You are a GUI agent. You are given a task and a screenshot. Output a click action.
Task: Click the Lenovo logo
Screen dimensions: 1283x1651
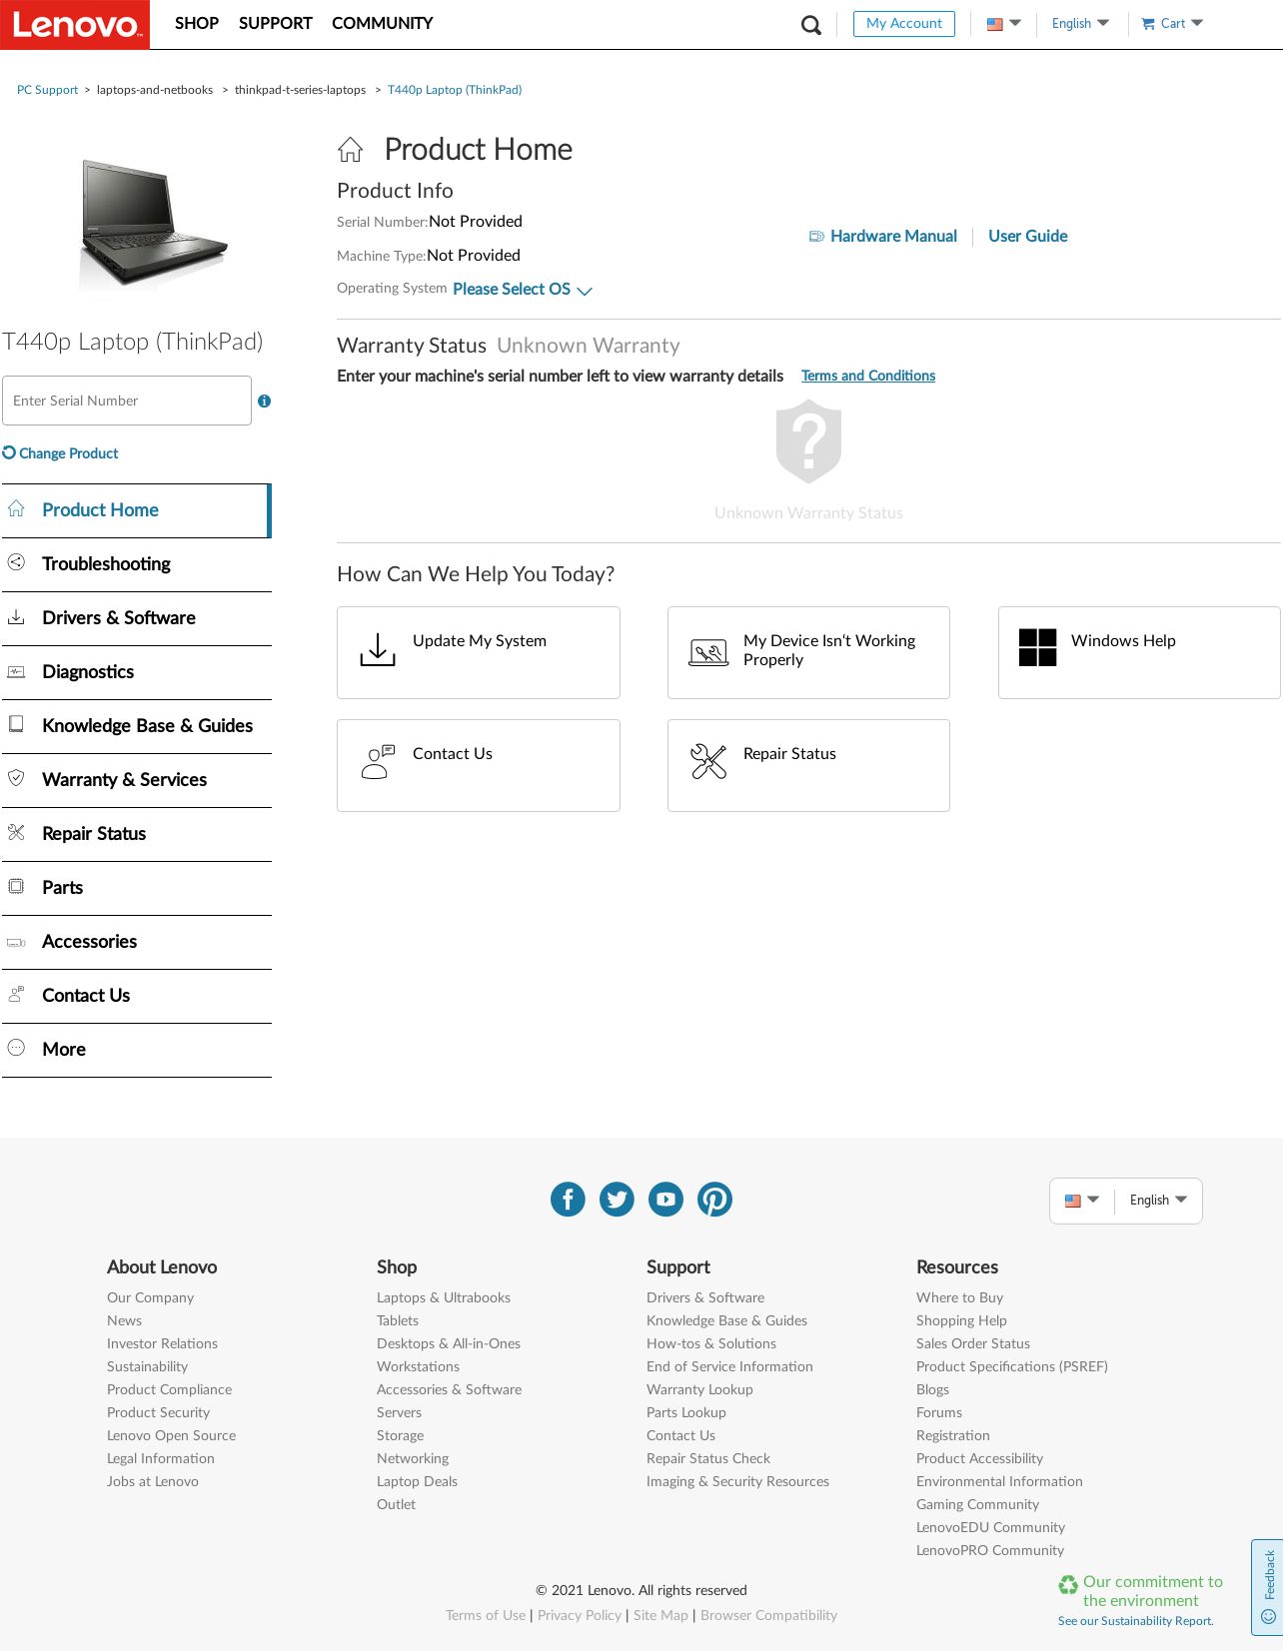[75, 24]
